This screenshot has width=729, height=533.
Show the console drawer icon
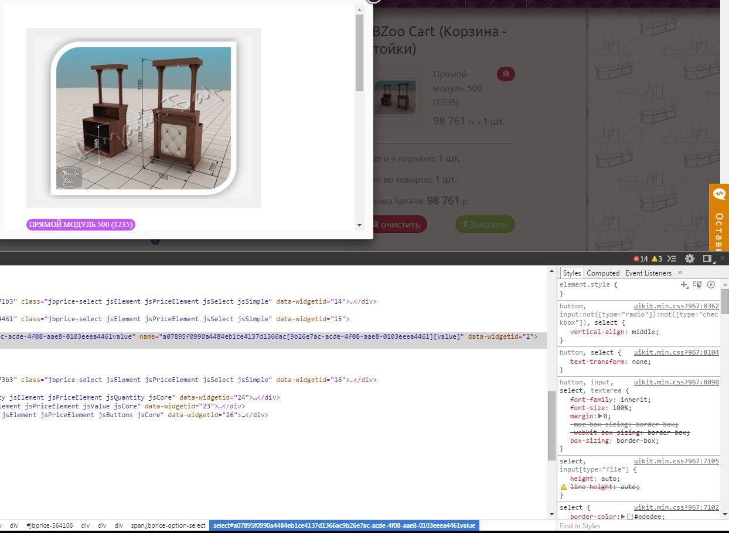pos(672,259)
